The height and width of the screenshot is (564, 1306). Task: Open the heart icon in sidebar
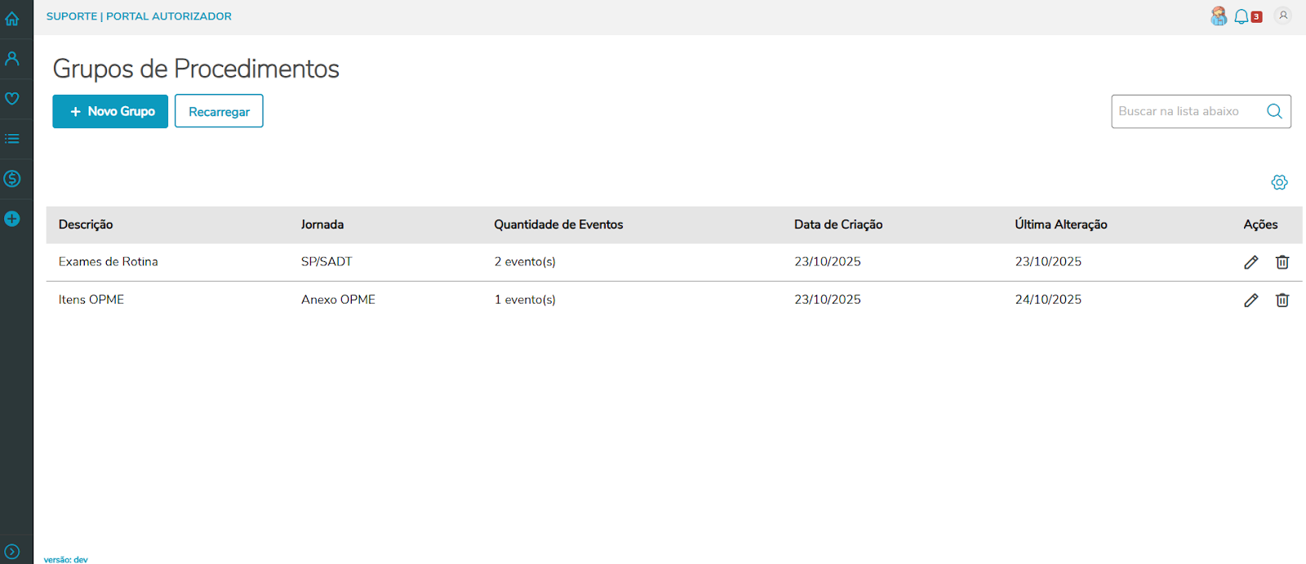12,99
